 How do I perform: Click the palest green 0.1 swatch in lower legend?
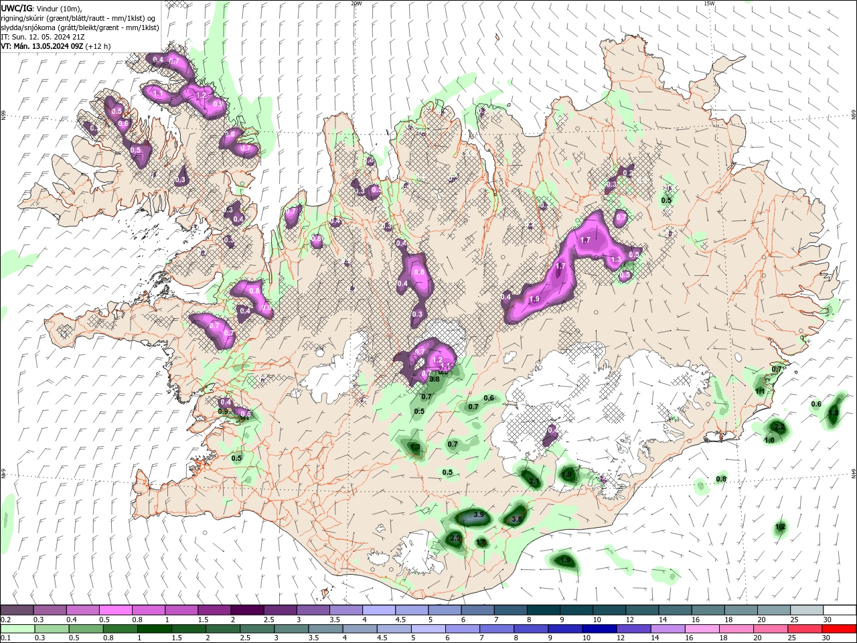click(17, 629)
